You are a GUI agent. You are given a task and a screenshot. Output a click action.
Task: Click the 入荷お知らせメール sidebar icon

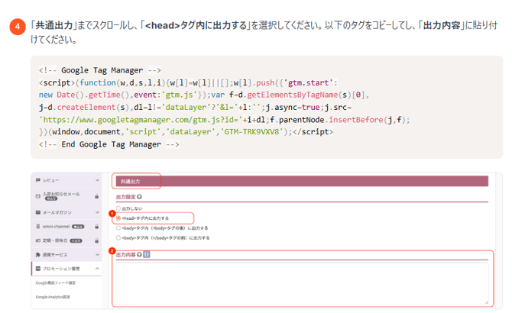[x=38, y=195]
